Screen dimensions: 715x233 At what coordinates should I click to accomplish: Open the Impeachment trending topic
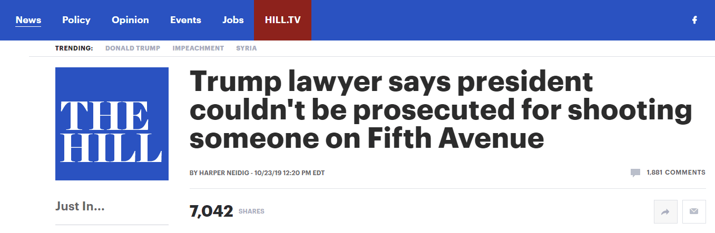[198, 48]
